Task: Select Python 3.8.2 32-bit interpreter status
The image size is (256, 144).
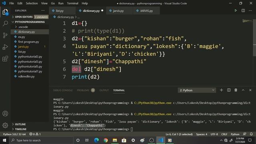Action: [x=14, y=134]
